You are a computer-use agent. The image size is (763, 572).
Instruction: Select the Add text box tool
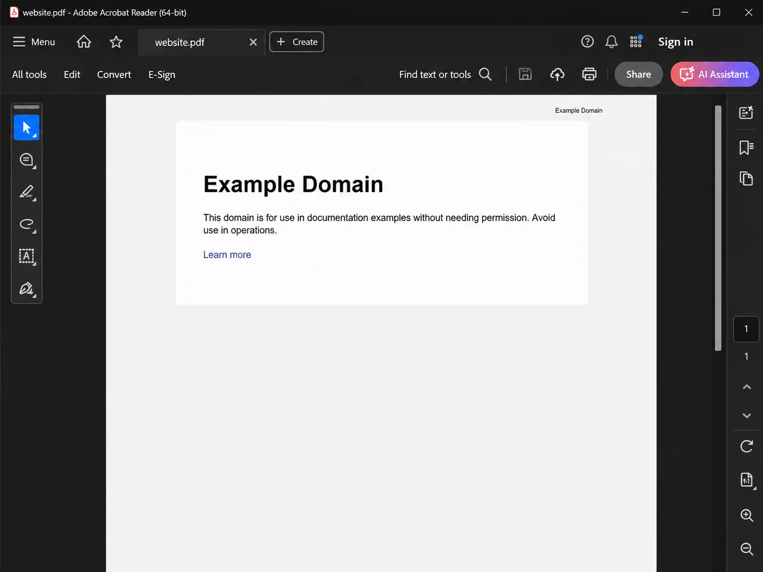point(26,256)
